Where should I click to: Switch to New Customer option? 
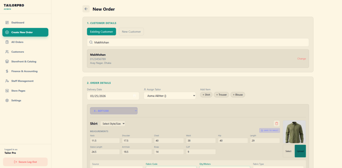[x=131, y=32]
